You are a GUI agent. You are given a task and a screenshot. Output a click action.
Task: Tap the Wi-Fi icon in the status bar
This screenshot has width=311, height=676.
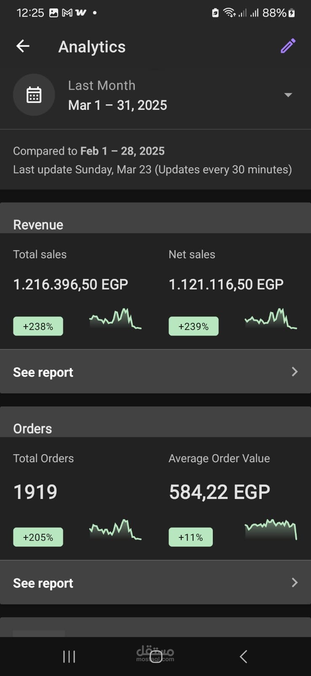[229, 13]
